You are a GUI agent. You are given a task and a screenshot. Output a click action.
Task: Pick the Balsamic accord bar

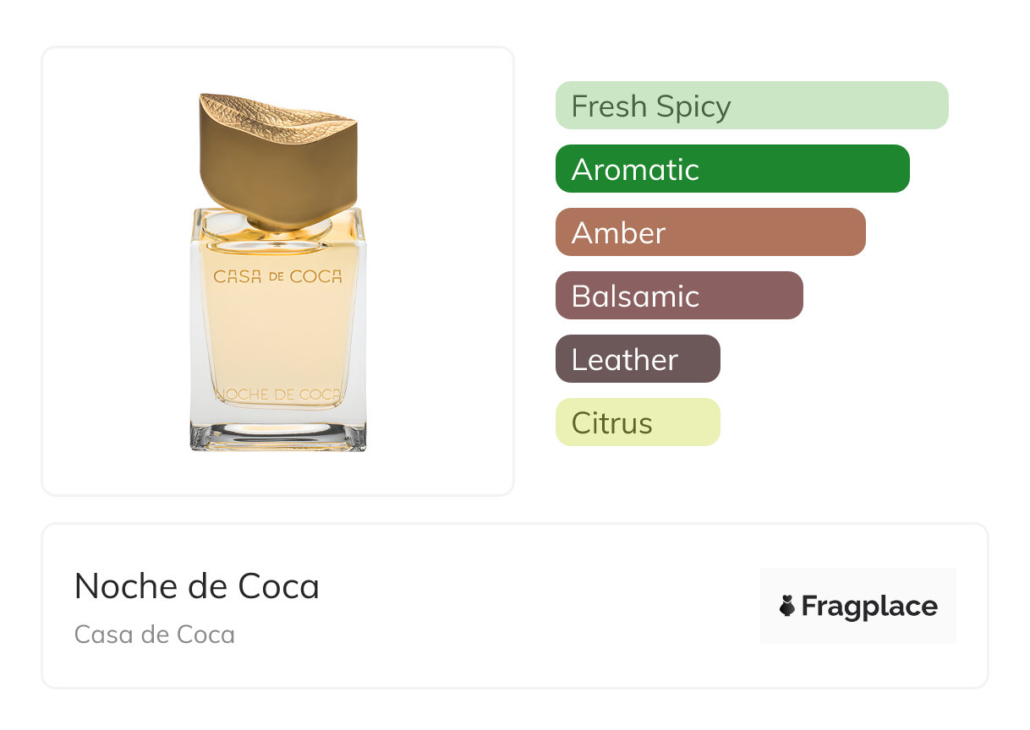click(x=678, y=296)
